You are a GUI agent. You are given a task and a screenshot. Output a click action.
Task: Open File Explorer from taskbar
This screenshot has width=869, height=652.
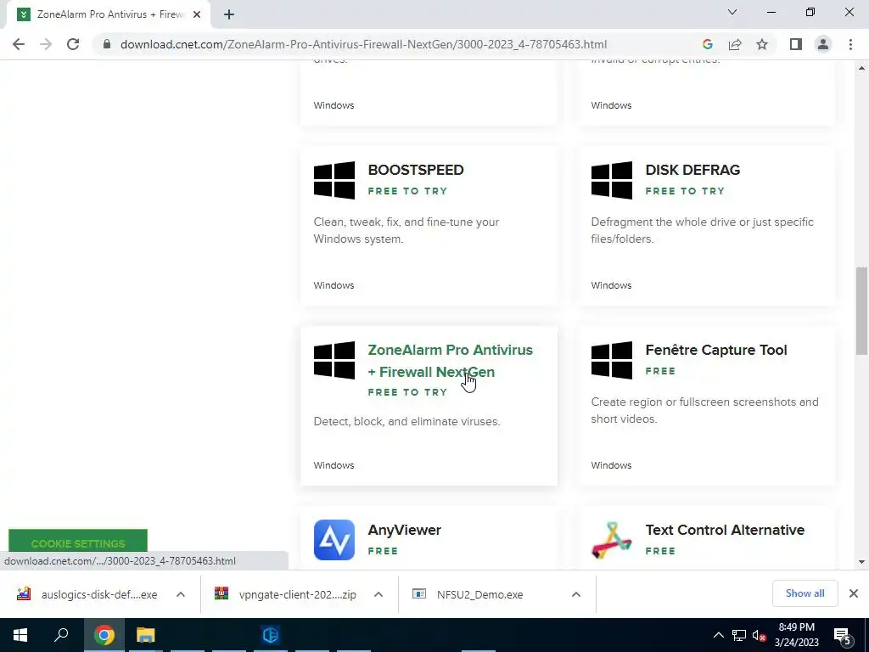point(146,635)
